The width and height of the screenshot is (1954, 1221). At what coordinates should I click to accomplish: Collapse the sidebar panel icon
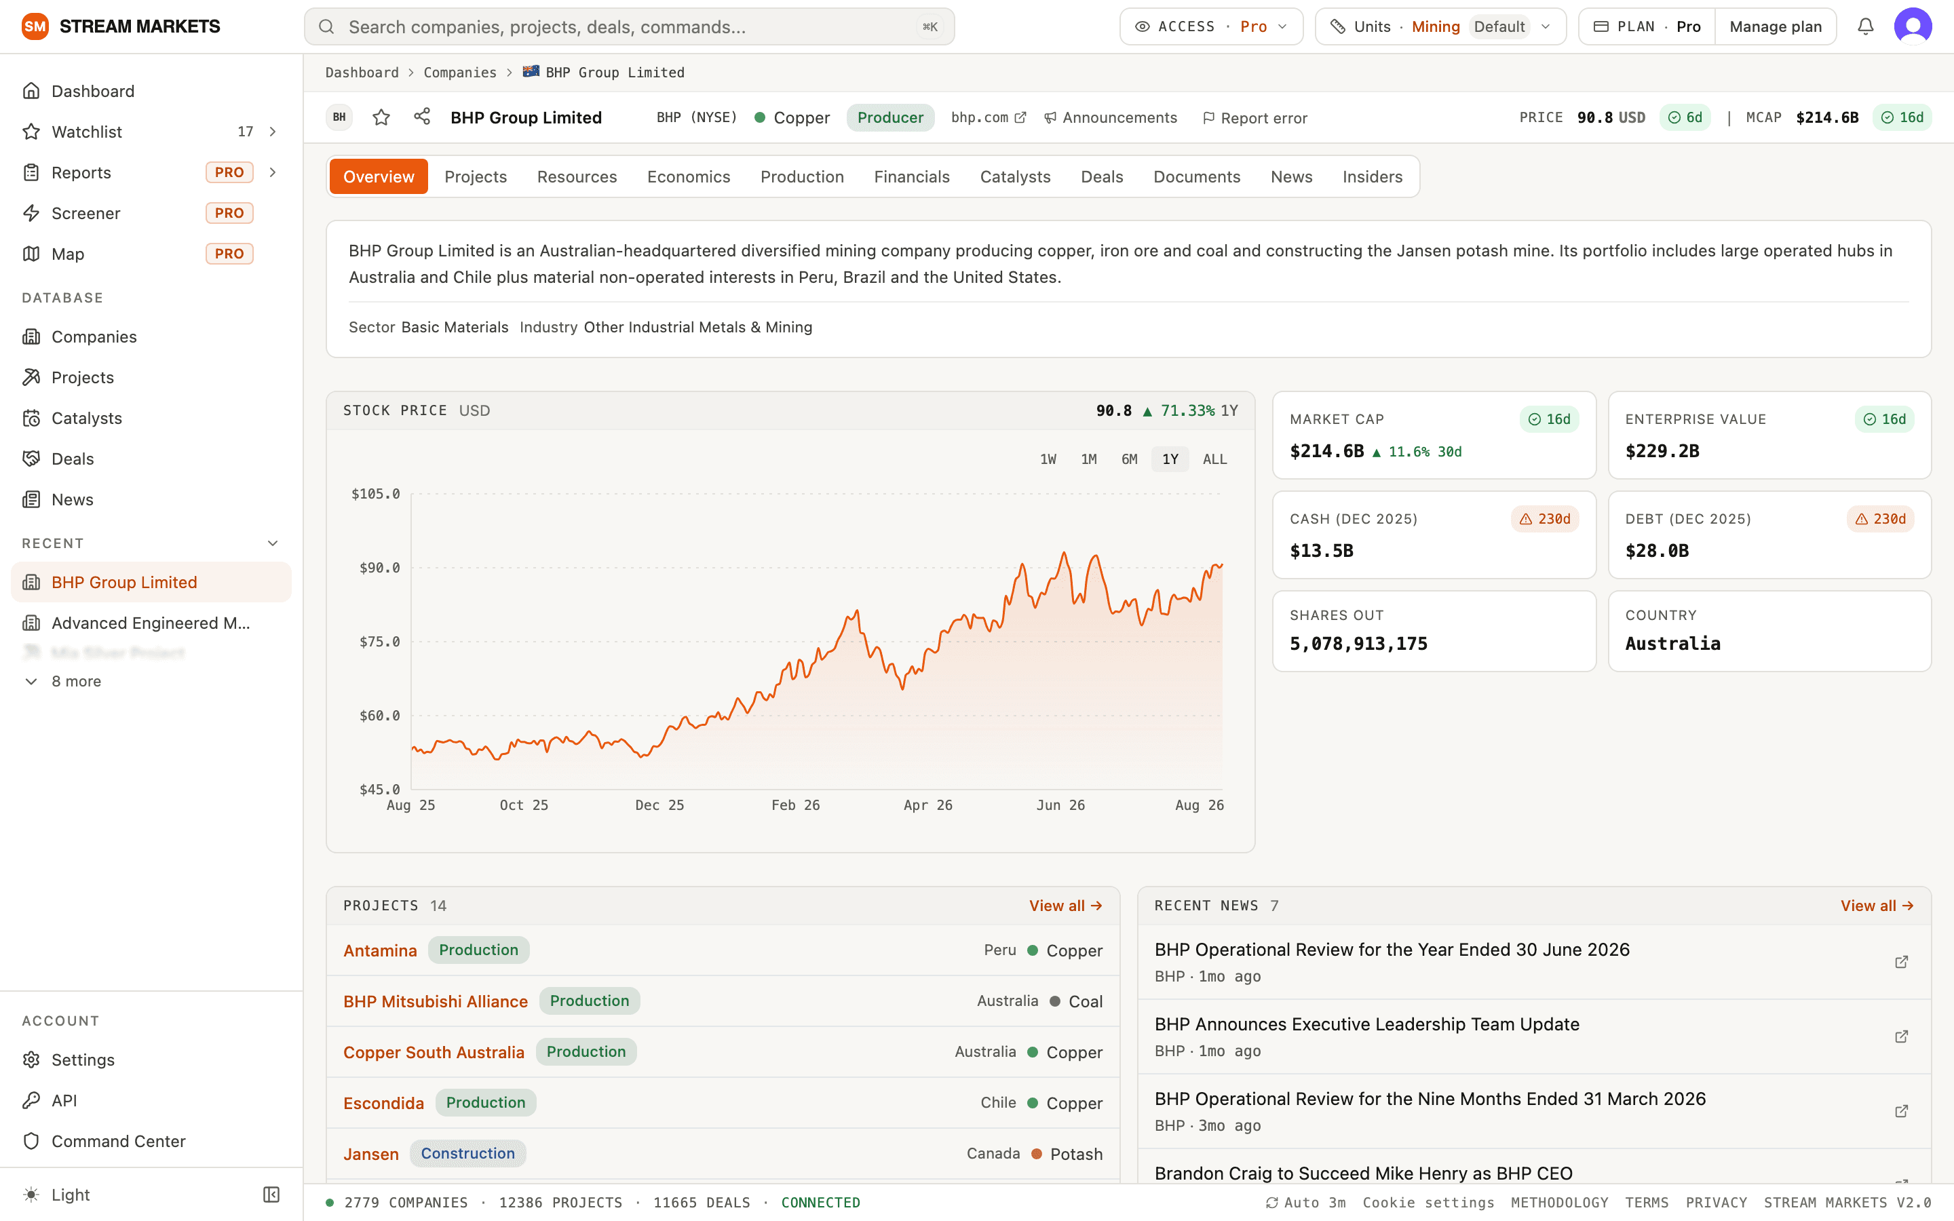point(271,1195)
